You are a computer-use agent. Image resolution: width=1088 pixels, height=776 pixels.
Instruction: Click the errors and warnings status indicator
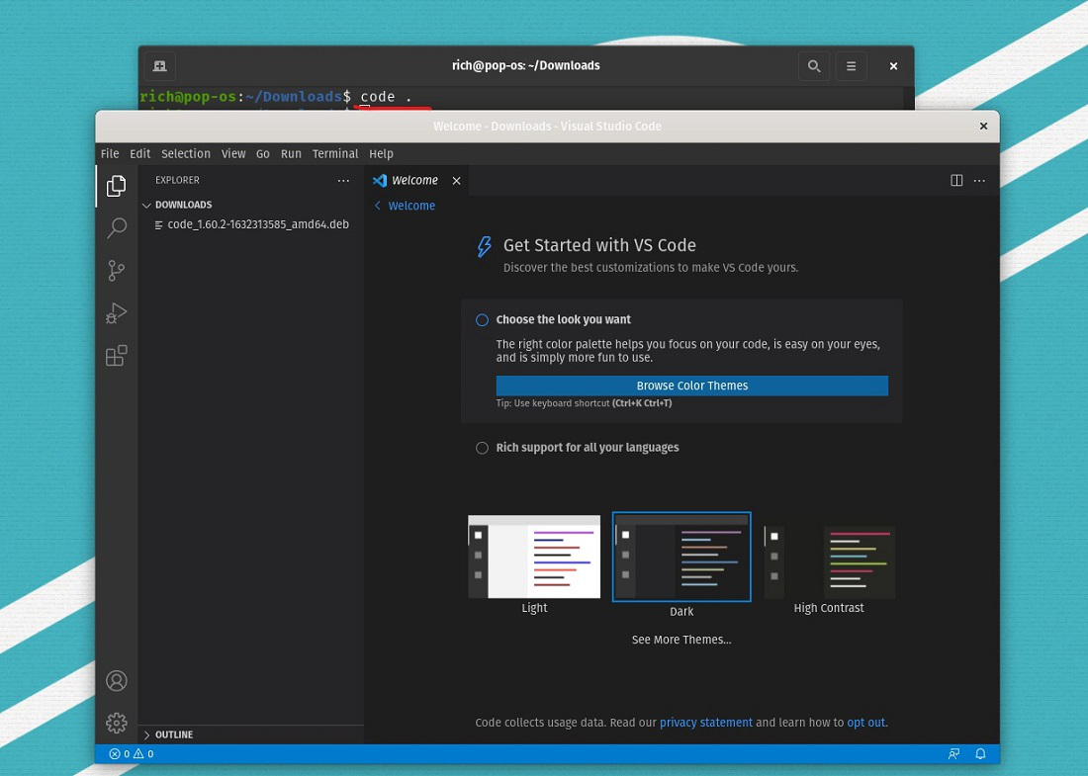132,754
